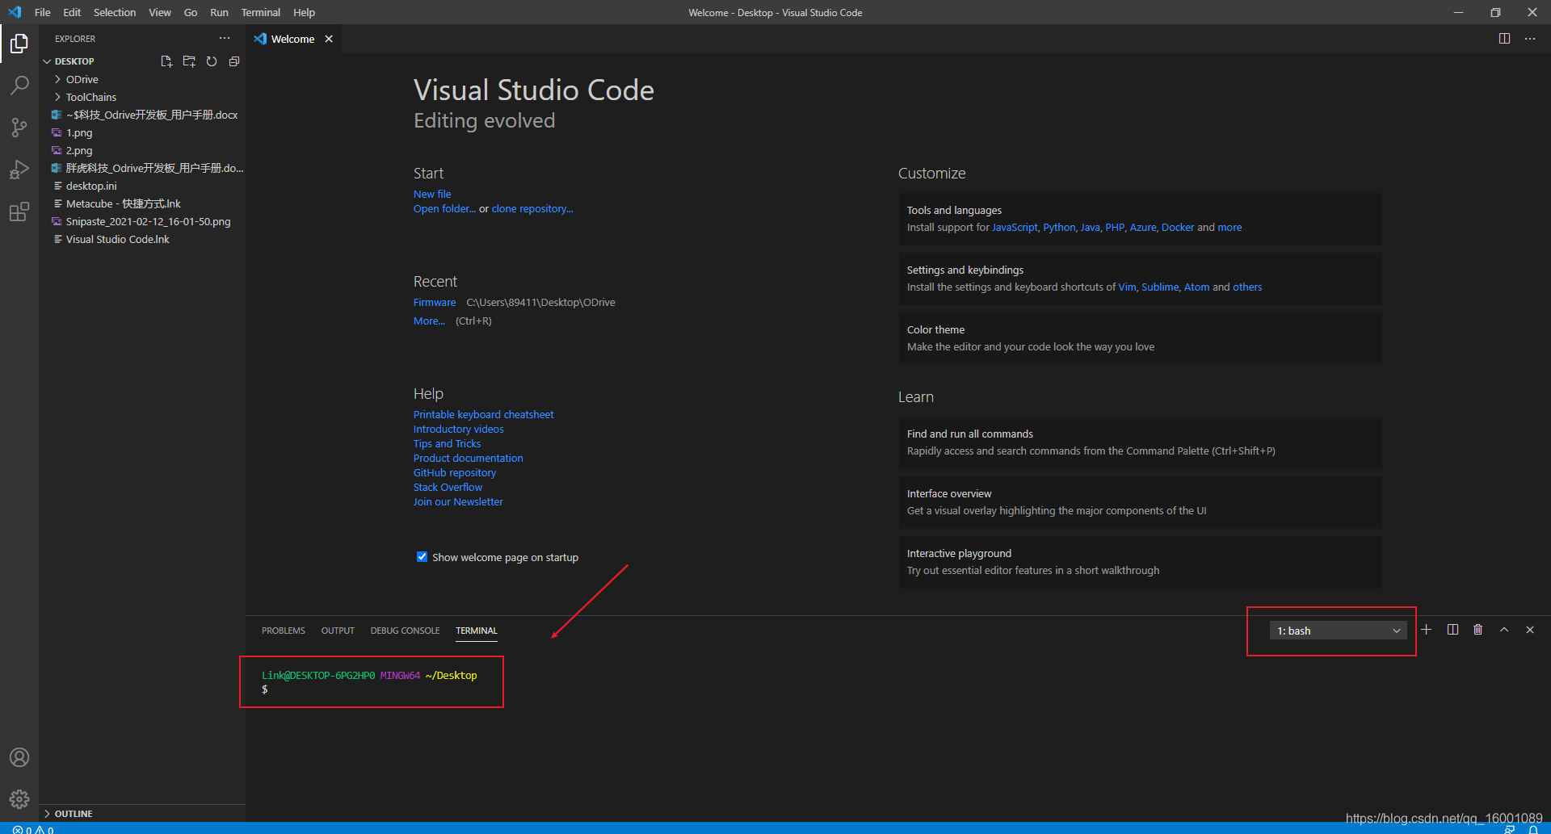Screen dimensions: 1551x834
Task: Click the errors and warnings status indicator
Action: [x=32, y=829]
